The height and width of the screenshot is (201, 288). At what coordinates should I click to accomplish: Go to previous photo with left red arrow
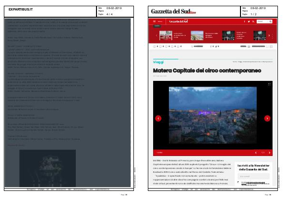158,118
